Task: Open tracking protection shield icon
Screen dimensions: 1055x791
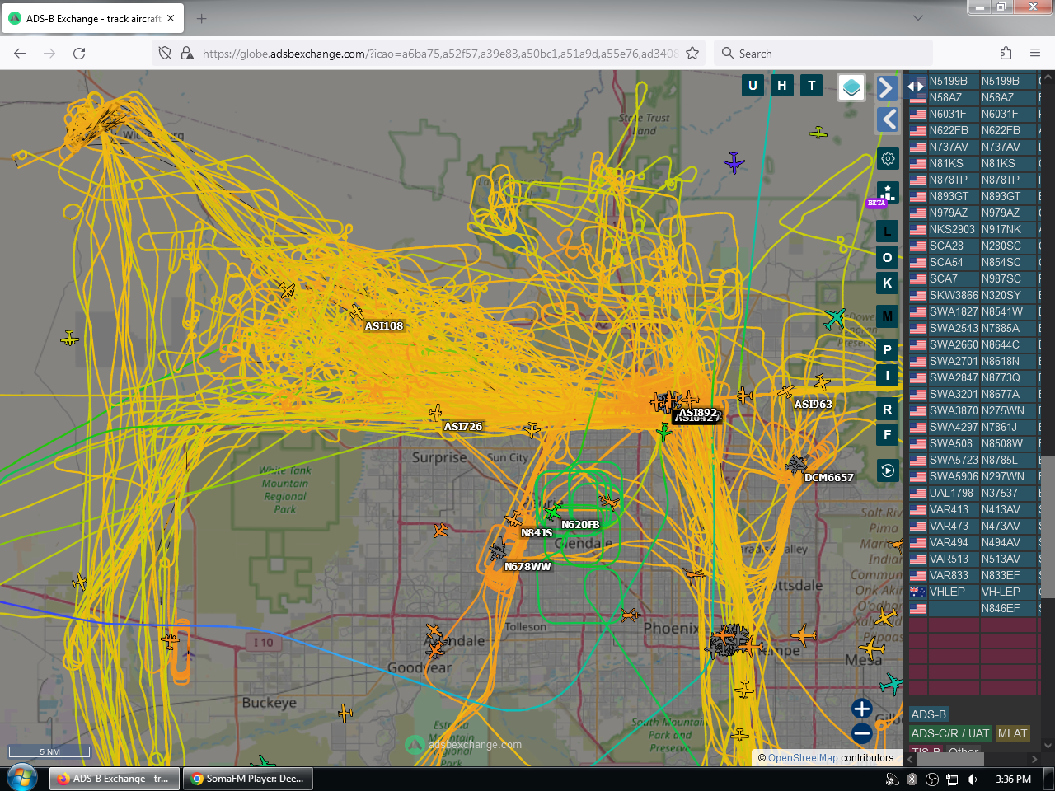Action: tap(165, 53)
